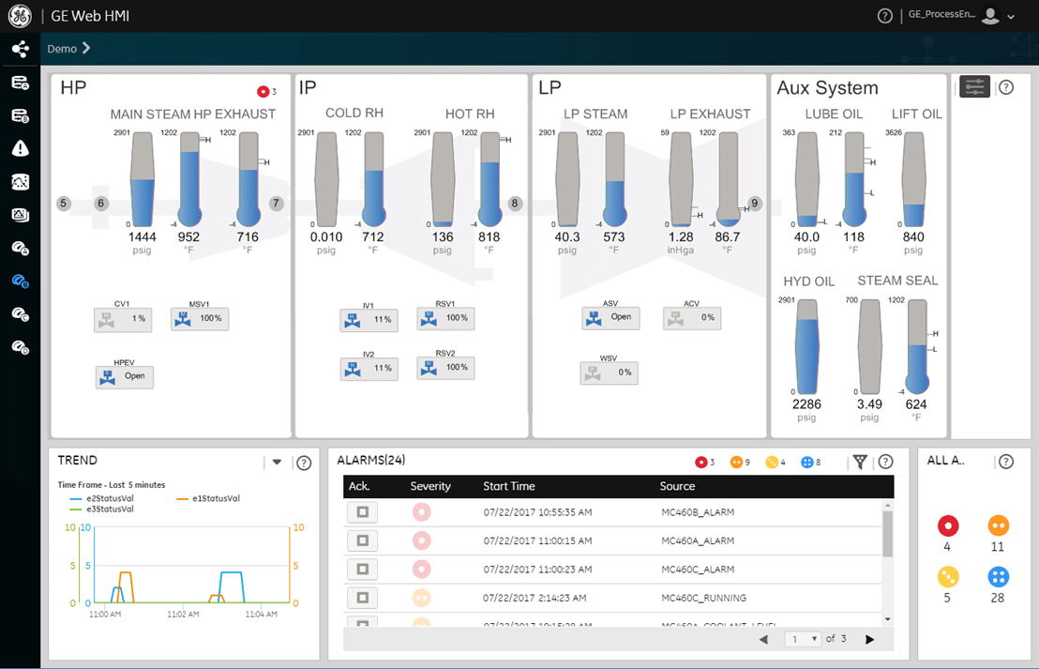Open the network hierarchy icon in sidebar
Screen dimensions: 1039x669
pyautogui.click(x=20, y=49)
